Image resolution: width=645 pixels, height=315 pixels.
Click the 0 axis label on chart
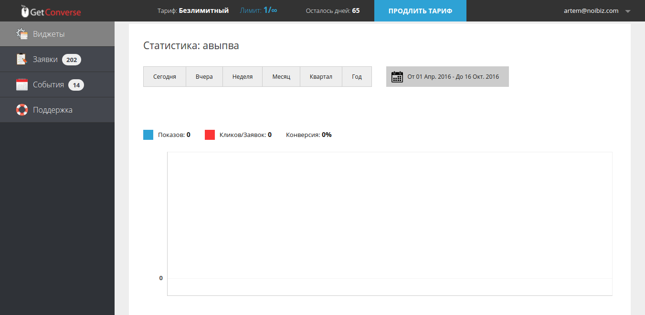[x=161, y=278]
